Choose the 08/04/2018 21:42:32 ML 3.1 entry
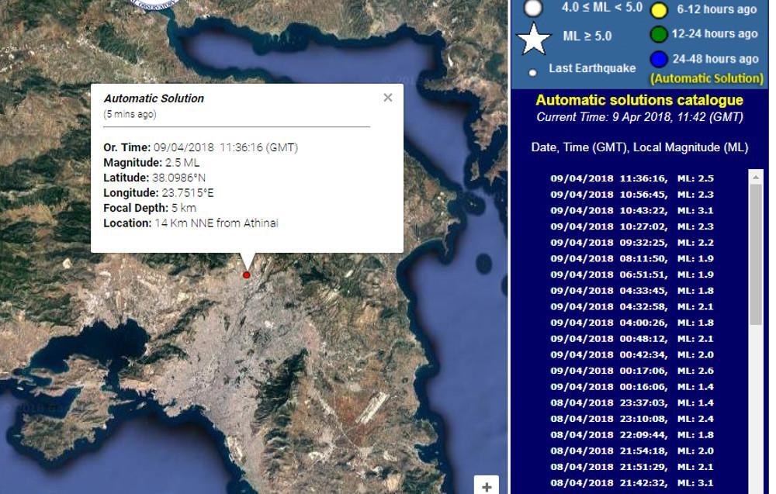Screen dimensions: 776x494 click(632, 483)
